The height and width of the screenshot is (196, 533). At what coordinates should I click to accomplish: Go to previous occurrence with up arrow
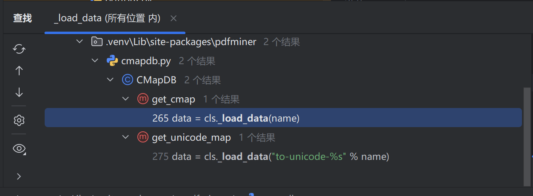pos(19,71)
